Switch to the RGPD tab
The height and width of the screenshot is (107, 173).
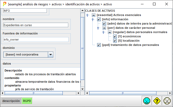pyautogui.click(x=27, y=101)
